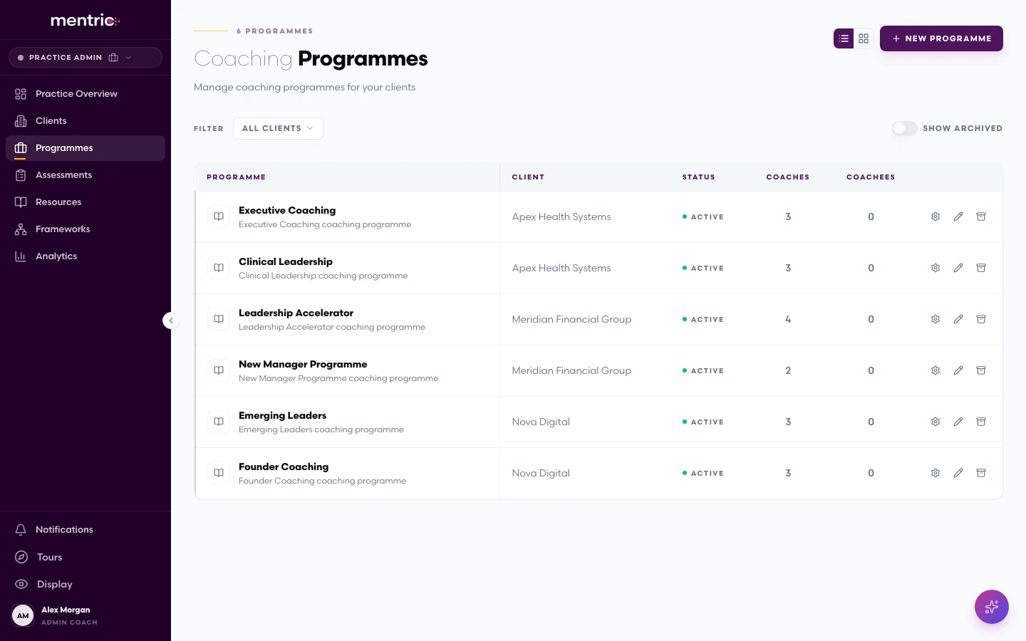1026x641 pixels.
Task: Click the mentric logo
Action: [85, 21]
